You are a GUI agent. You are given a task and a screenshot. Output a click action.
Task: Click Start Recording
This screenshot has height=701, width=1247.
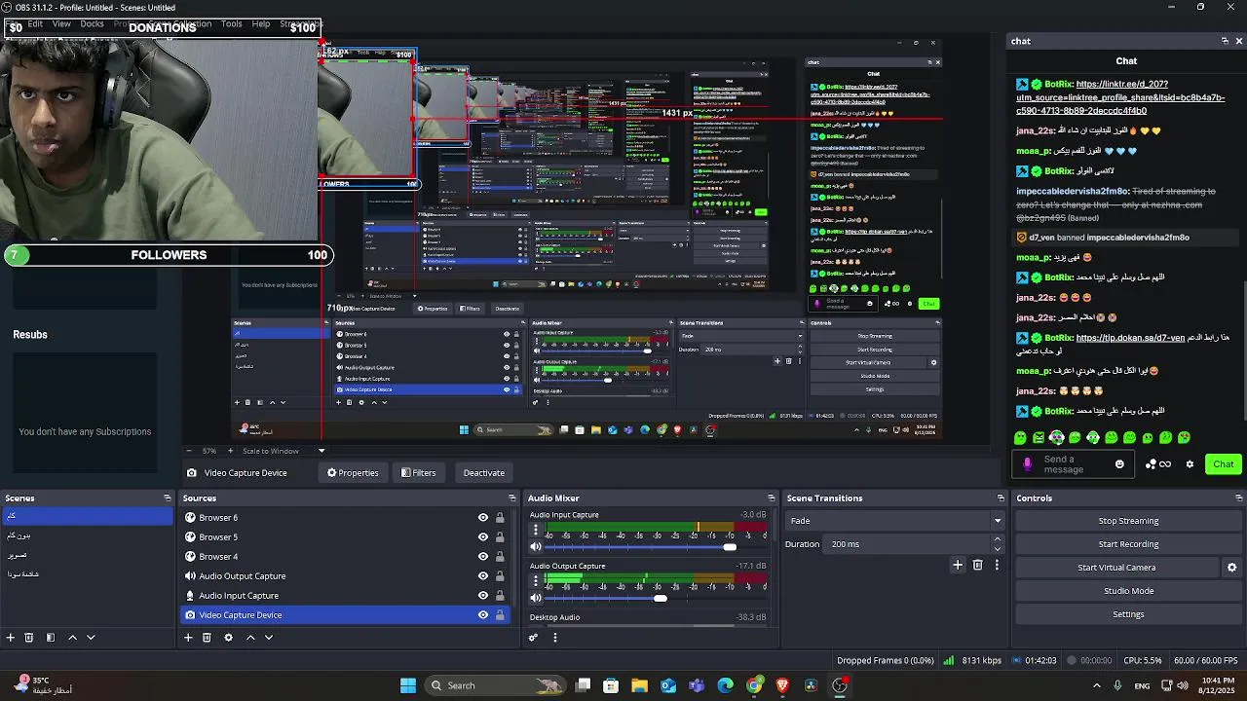pyautogui.click(x=1128, y=544)
